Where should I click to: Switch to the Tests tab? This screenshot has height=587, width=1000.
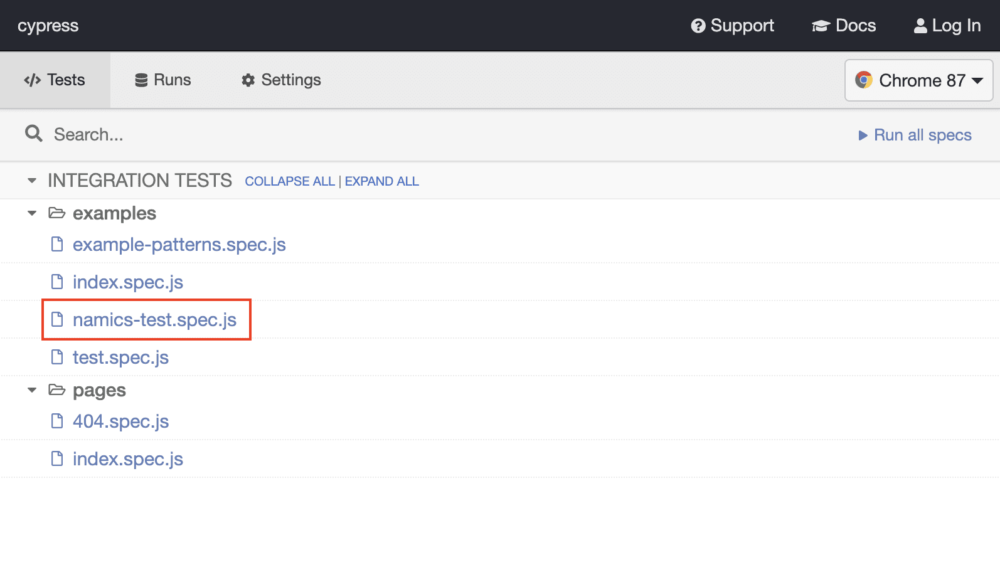(x=55, y=80)
